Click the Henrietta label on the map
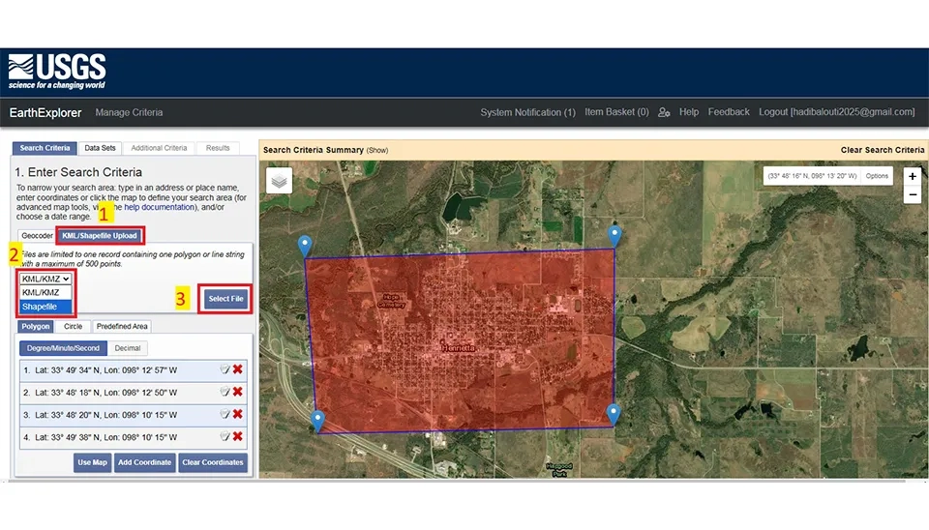This screenshot has height=530, width=929. tap(458, 348)
